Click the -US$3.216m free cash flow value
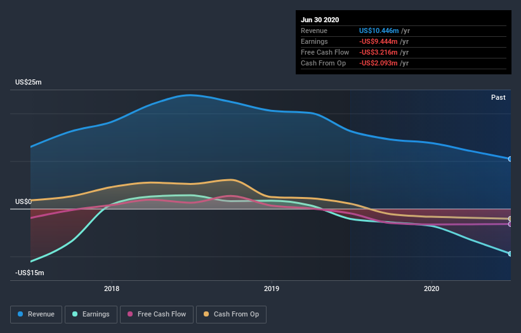This screenshot has height=333, width=521. click(x=378, y=52)
